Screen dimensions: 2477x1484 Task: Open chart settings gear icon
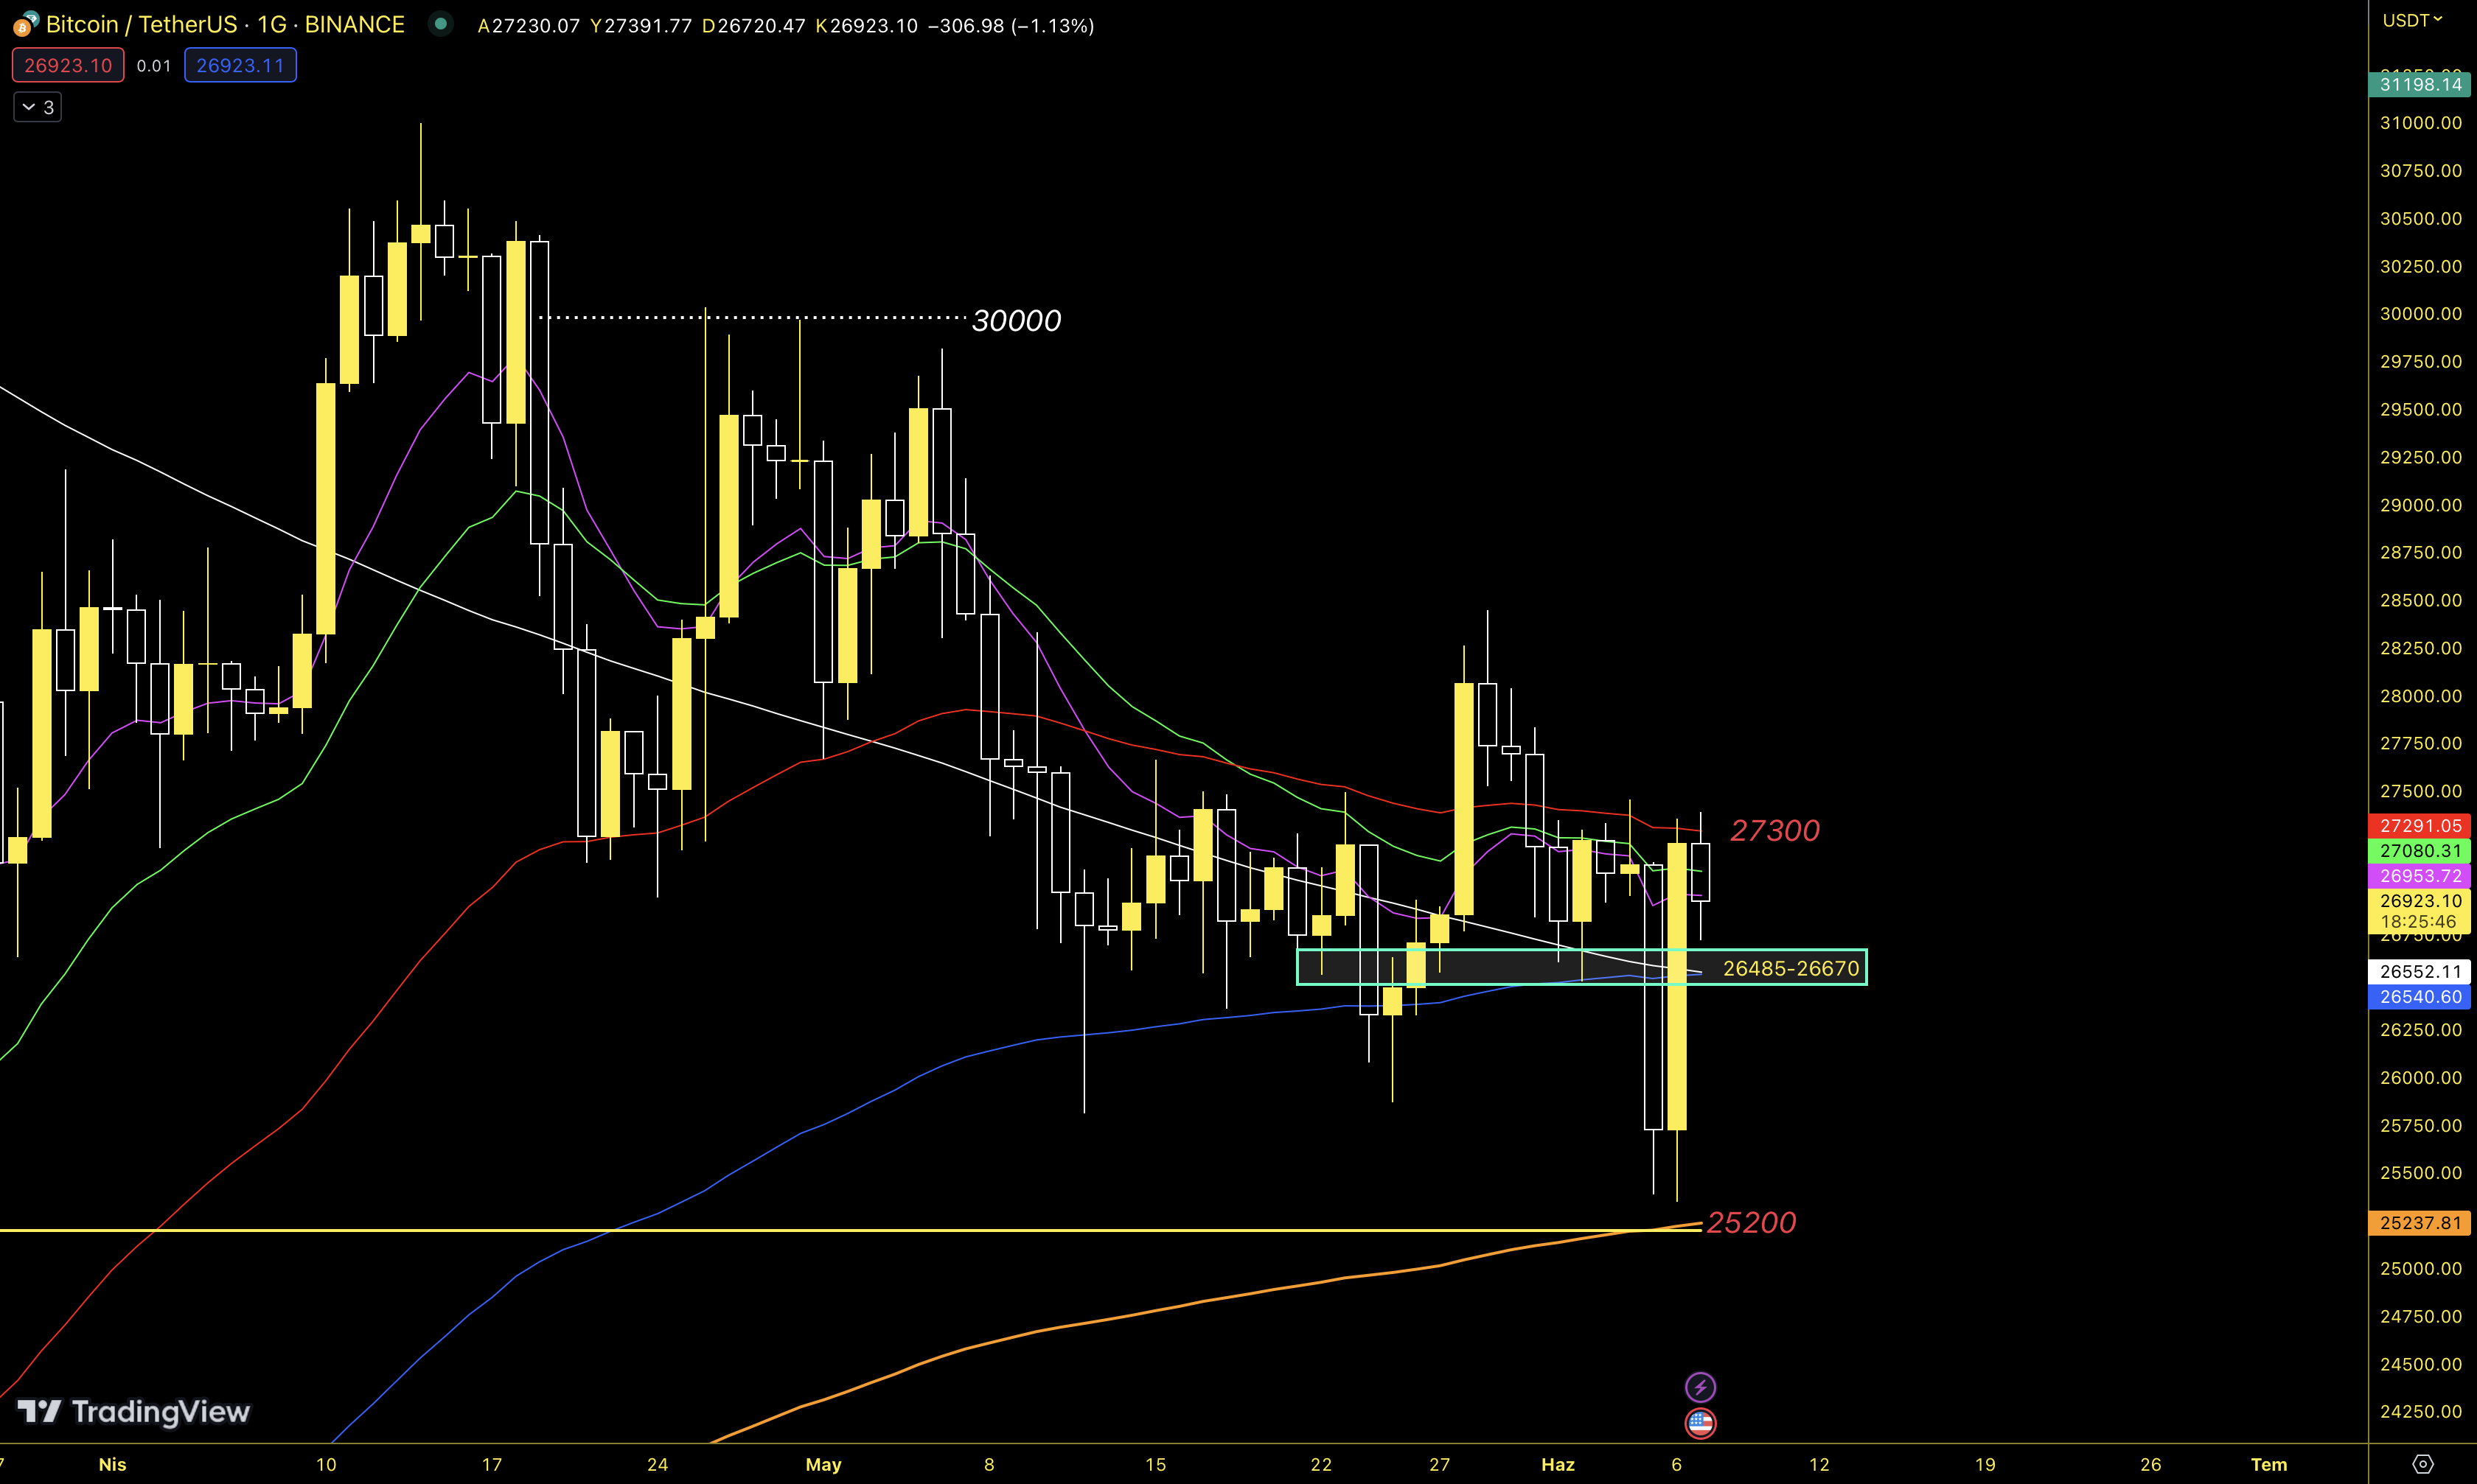2423,1464
